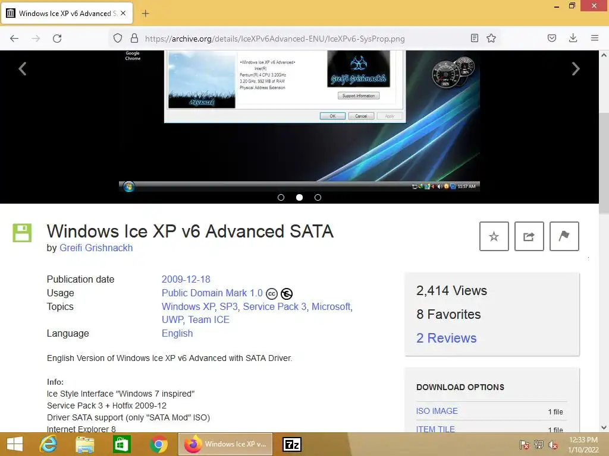609x456 pixels.
Task: Click the carousel screenshot image
Action: pyautogui.click(x=299, y=121)
